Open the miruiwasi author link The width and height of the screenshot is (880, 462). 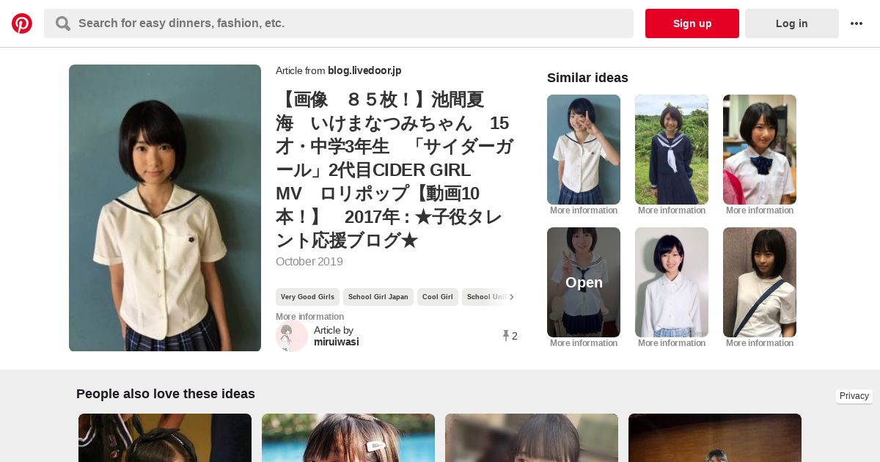tap(337, 342)
